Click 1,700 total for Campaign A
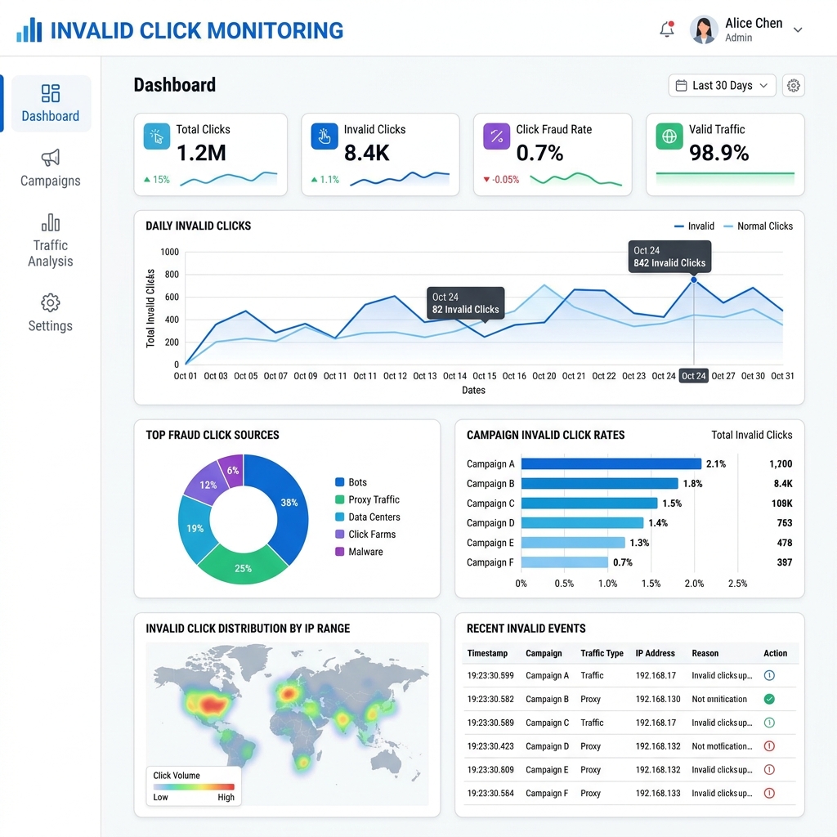This screenshot has height=837, width=837. pyautogui.click(x=781, y=464)
